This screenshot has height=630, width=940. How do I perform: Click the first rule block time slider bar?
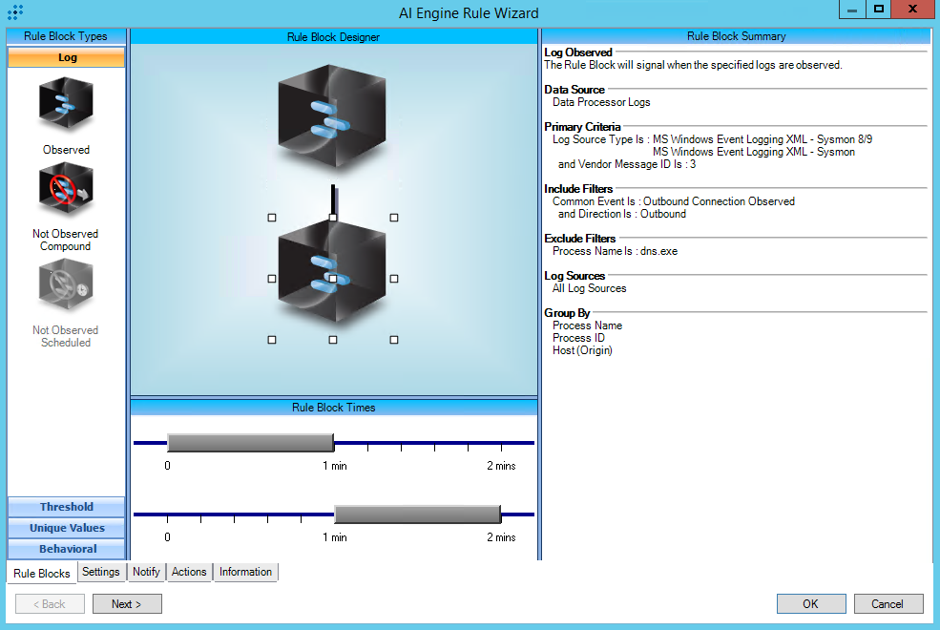tap(250, 443)
